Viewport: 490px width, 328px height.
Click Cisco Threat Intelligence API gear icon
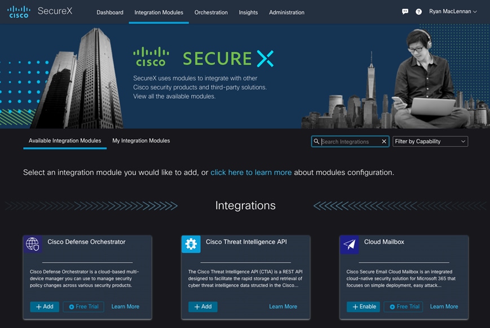pos(191,244)
